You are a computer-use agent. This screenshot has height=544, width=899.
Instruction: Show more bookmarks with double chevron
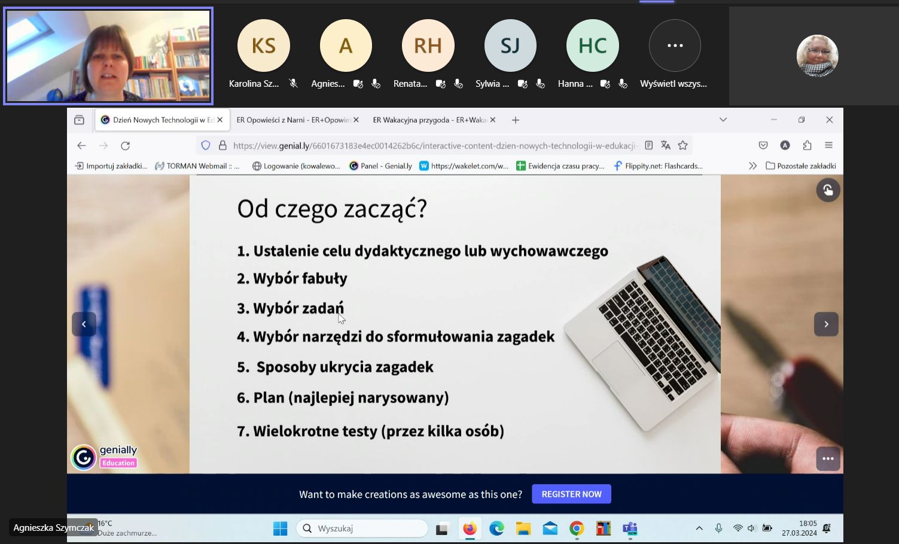tap(752, 166)
